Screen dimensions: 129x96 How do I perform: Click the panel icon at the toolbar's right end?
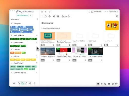tap(117, 16)
